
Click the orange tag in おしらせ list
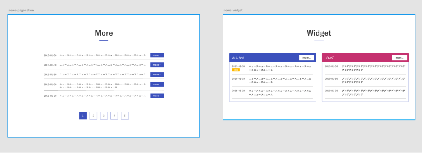[x=236, y=70]
